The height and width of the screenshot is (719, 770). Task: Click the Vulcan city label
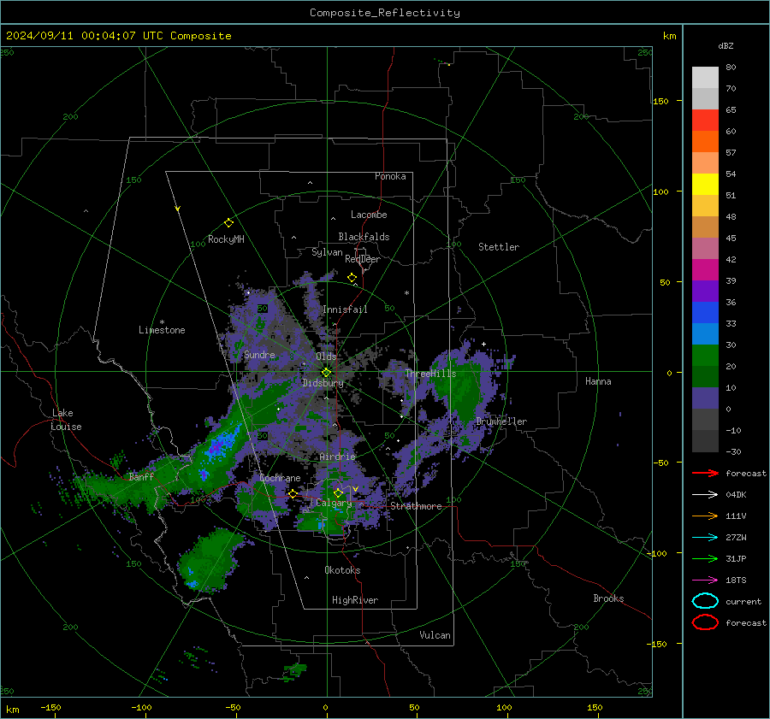pos(435,635)
